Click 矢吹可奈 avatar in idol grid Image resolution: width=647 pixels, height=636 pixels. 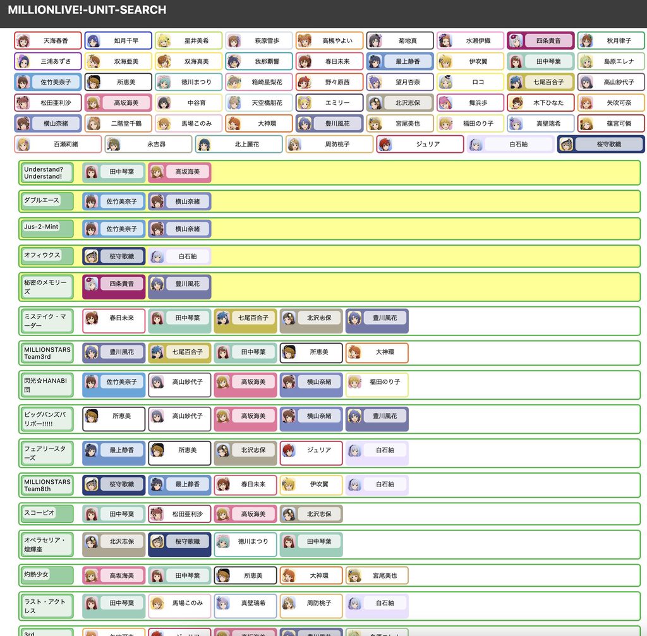586,103
